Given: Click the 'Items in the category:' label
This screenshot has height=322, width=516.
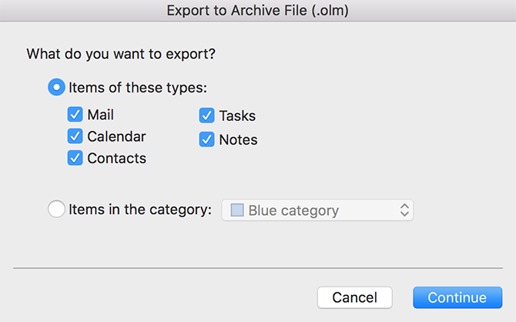Looking at the screenshot, I should tap(140, 210).
